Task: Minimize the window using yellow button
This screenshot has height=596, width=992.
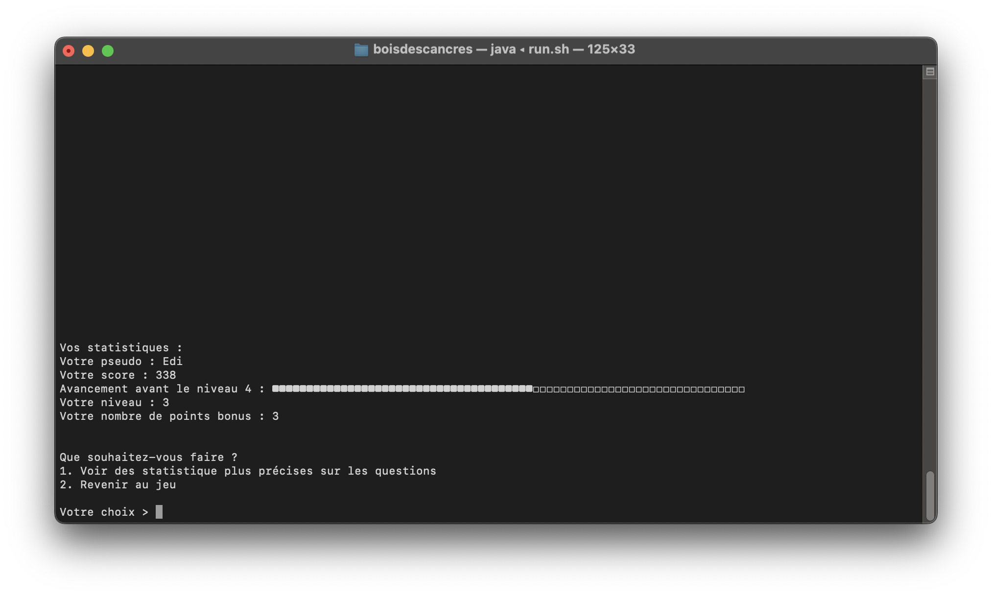Action: [88, 51]
